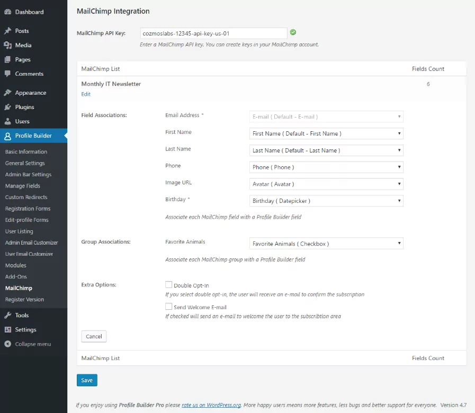Open the Pages menu item

coord(33,59)
